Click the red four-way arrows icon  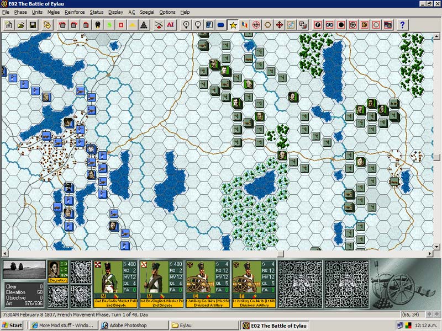coord(280,25)
